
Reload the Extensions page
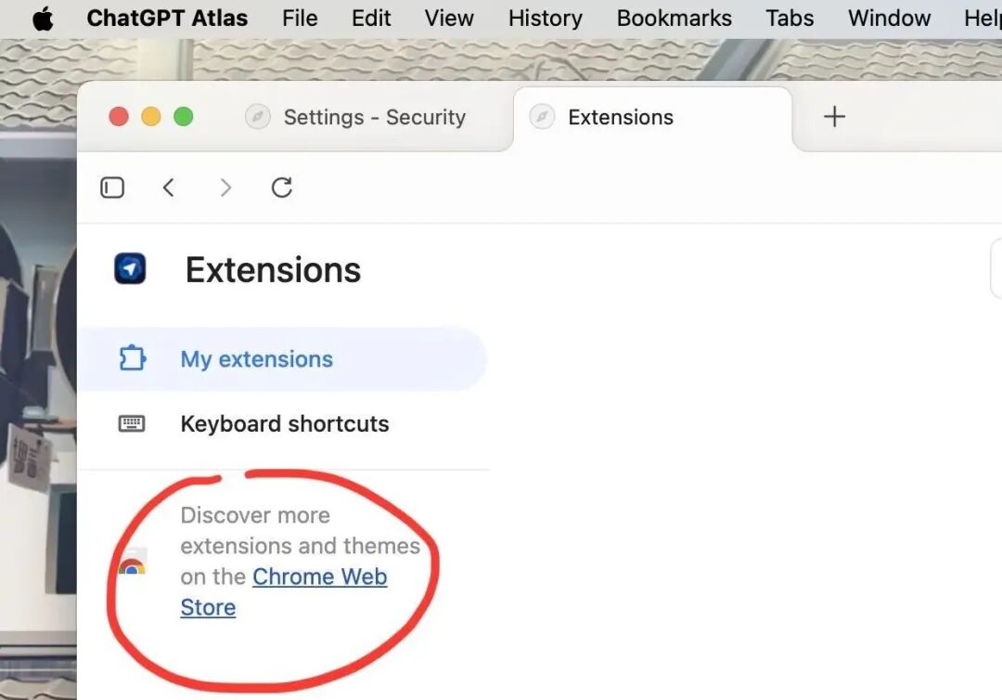tap(282, 188)
